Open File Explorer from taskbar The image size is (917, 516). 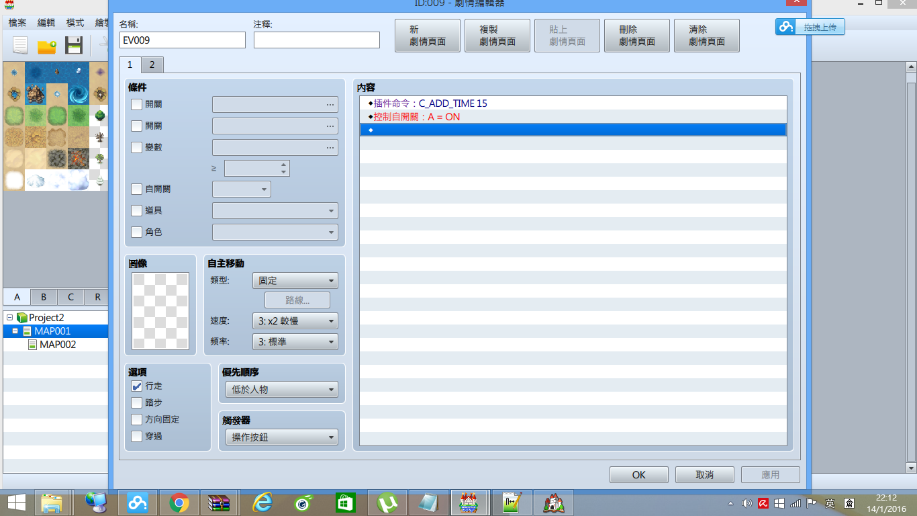[52, 503]
